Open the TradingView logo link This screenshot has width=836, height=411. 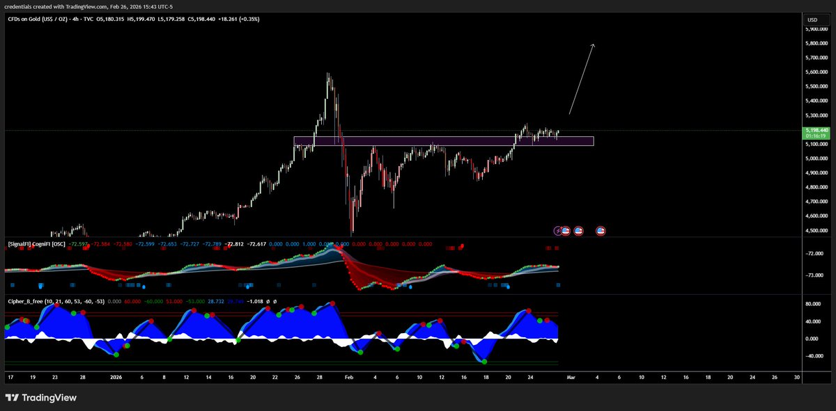[x=42, y=398]
